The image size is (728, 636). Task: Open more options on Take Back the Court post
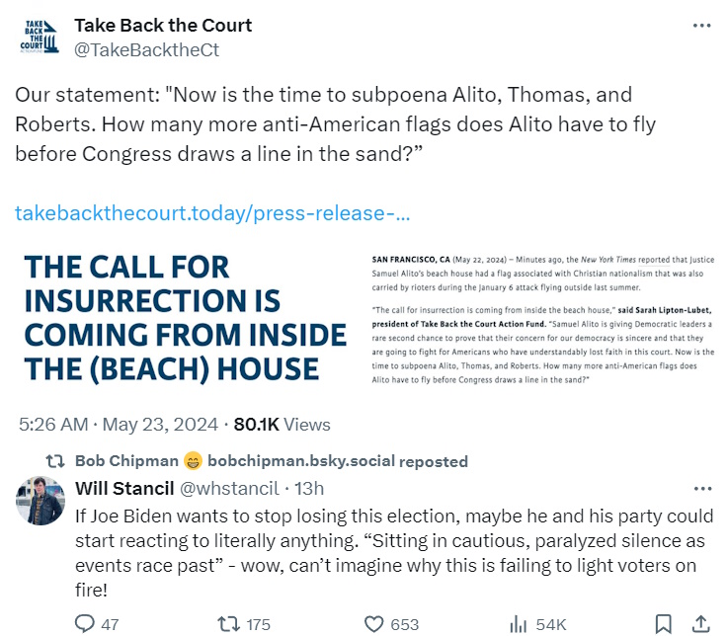tap(700, 26)
